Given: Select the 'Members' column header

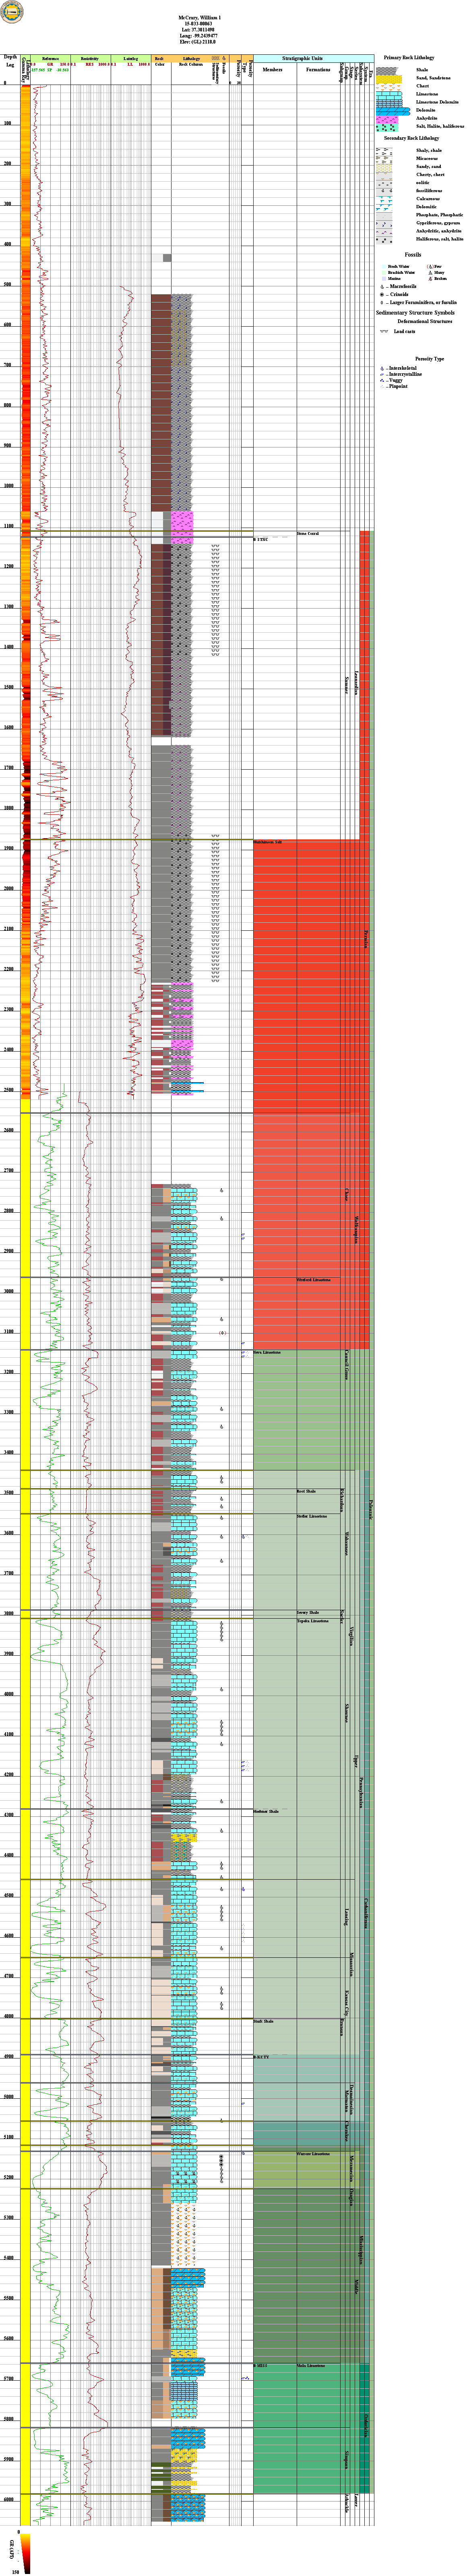Looking at the screenshot, I should pyautogui.click(x=273, y=70).
